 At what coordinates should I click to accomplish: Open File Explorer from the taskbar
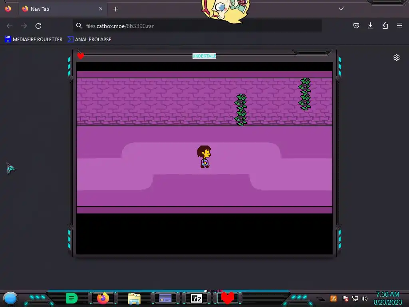click(134, 298)
